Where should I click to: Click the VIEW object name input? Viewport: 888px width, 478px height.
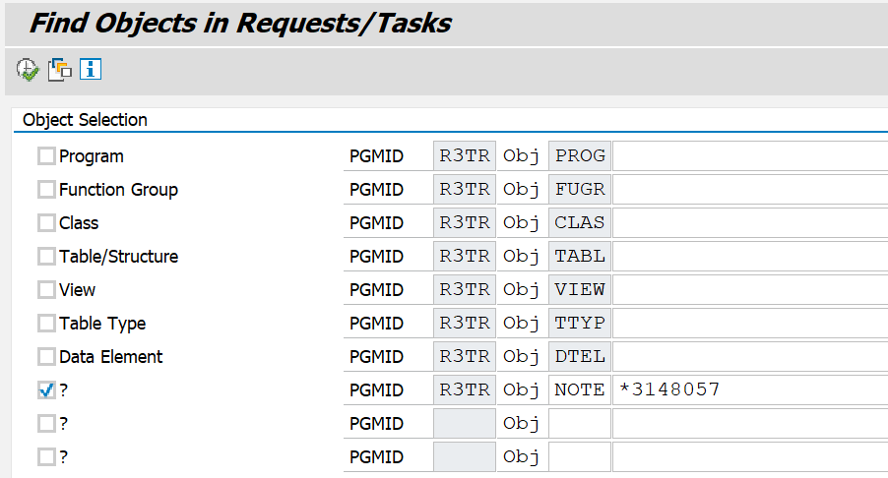coord(749,290)
